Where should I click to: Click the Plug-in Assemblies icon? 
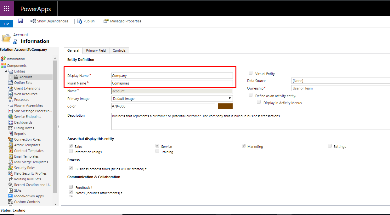point(11,105)
